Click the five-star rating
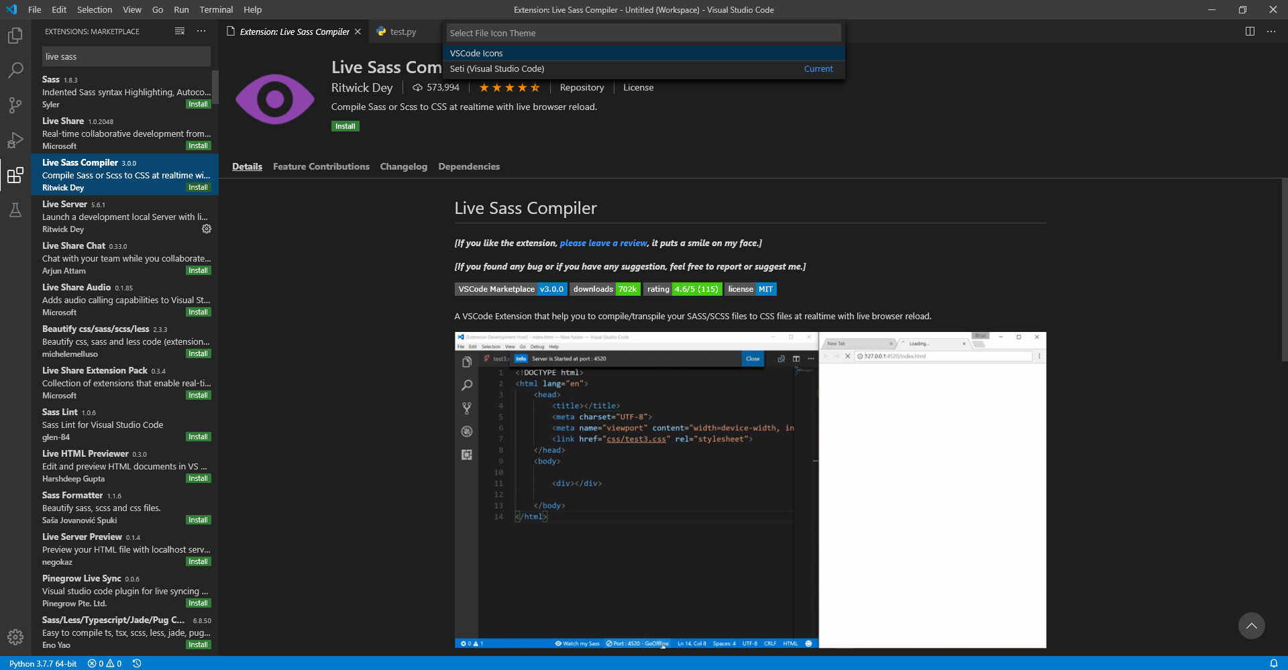The image size is (1288, 670). (509, 88)
